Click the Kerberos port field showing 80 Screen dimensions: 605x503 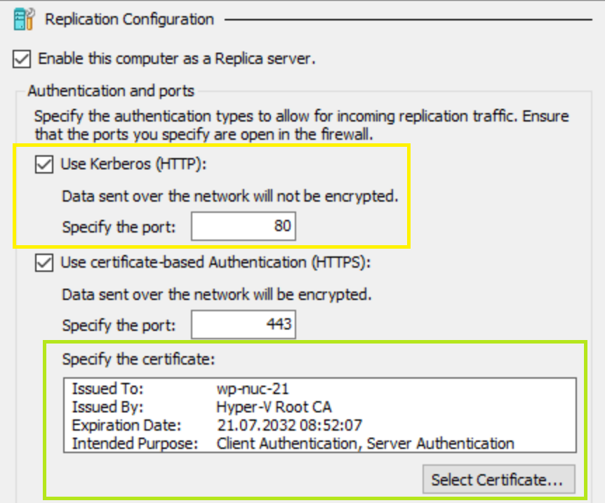click(x=243, y=228)
